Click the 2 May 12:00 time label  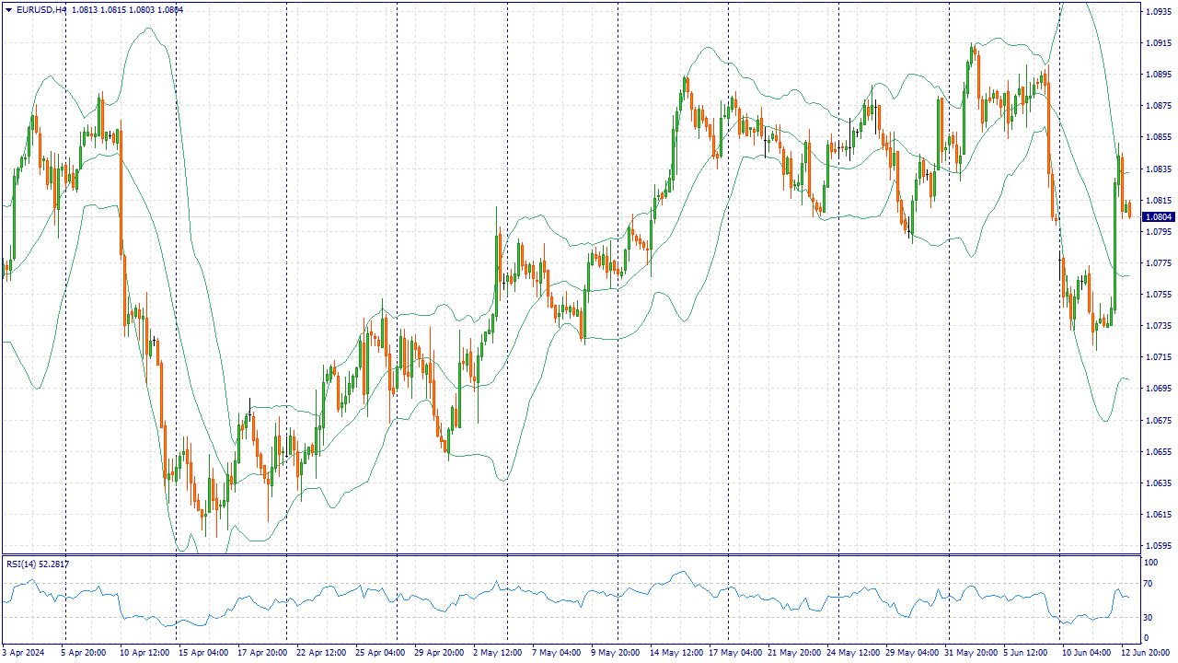[x=498, y=653]
